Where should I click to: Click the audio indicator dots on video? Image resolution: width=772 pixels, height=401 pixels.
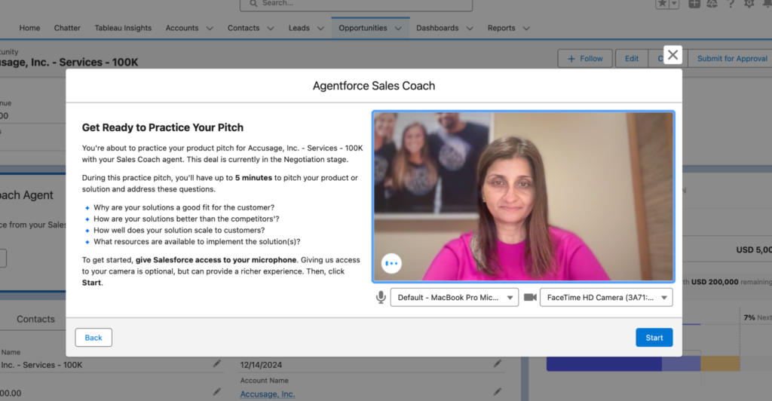click(391, 263)
